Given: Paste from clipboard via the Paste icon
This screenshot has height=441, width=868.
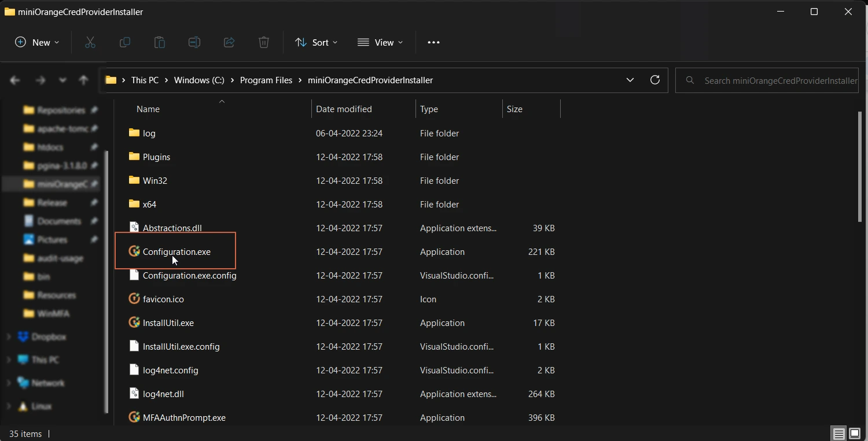Looking at the screenshot, I should (x=159, y=42).
